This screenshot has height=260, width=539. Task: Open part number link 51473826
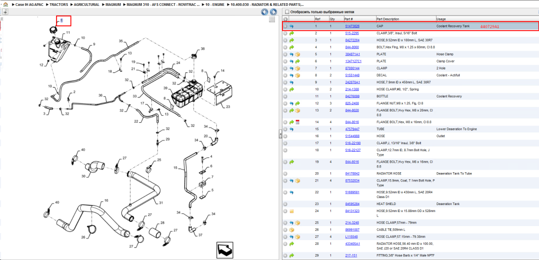click(x=353, y=26)
